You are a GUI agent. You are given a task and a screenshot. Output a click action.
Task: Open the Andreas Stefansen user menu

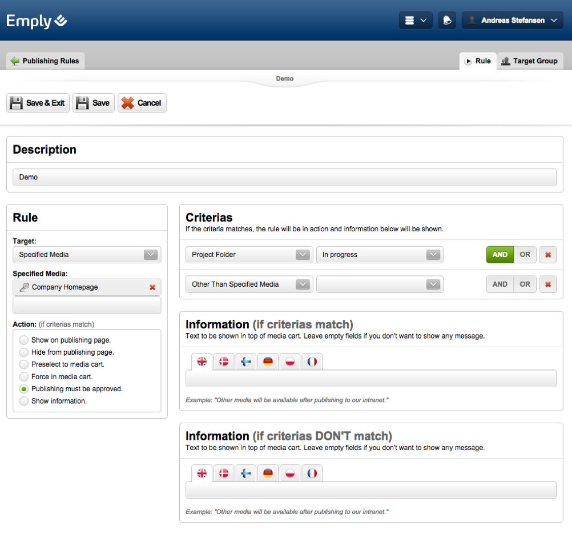[x=512, y=21]
